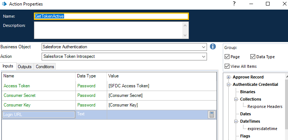Select the Inputs tab

(x=8, y=66)
